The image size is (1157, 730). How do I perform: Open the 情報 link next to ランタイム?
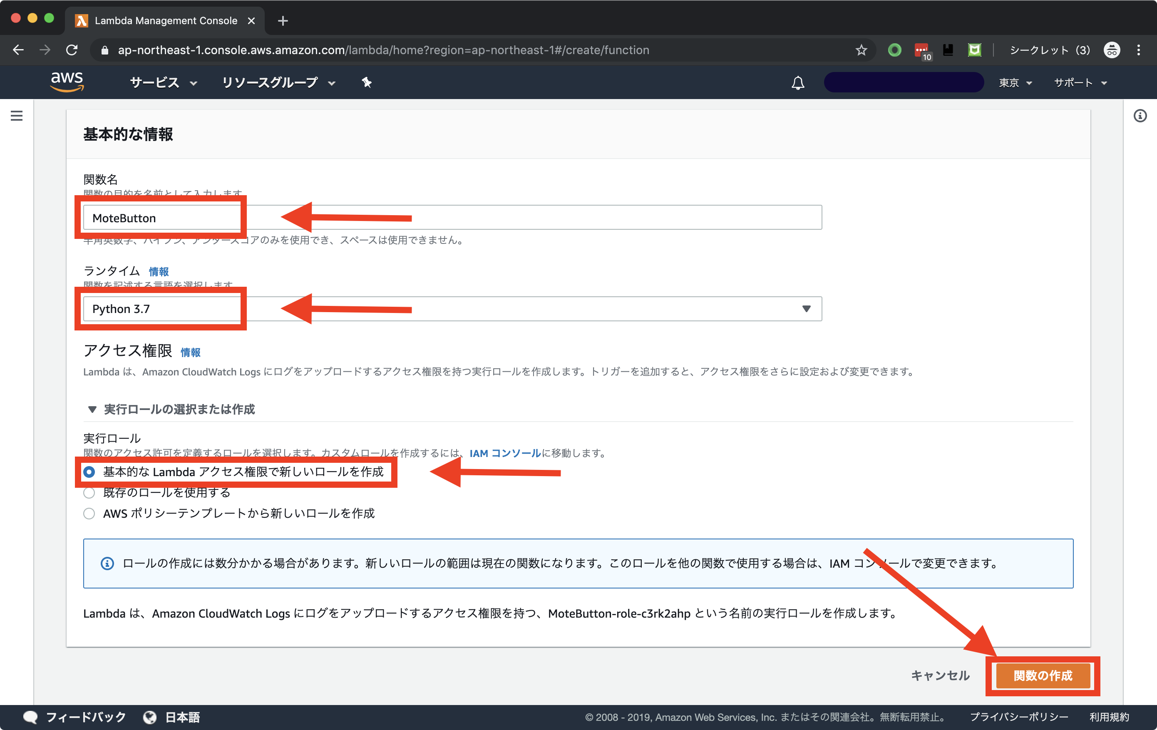[x=159, y=271]
